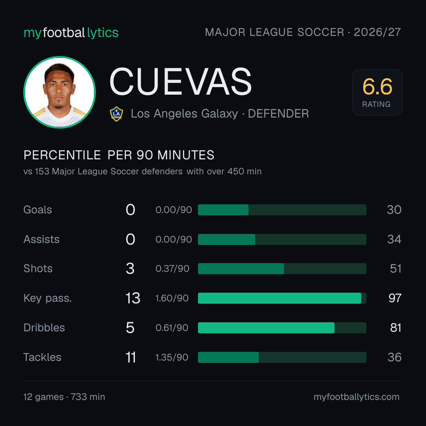
Task: Click the 12 games 733 min footer
Action: pos(64,397)
